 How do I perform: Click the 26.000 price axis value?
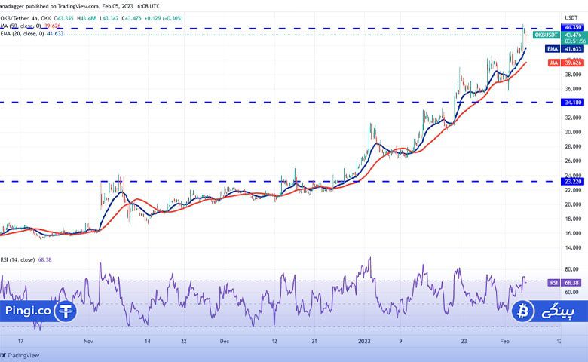tap(573, 161)
